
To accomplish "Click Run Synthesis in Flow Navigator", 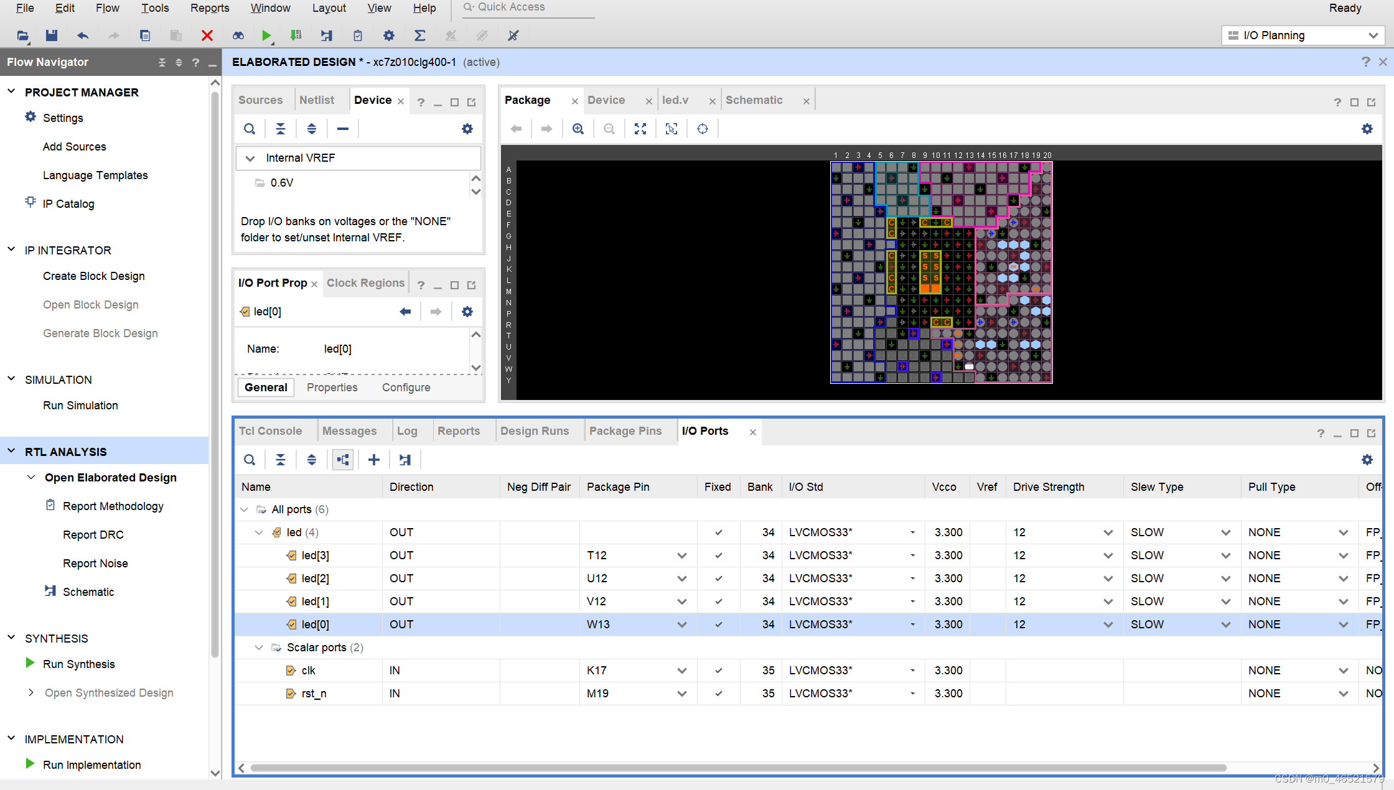I will coord(79,664).
